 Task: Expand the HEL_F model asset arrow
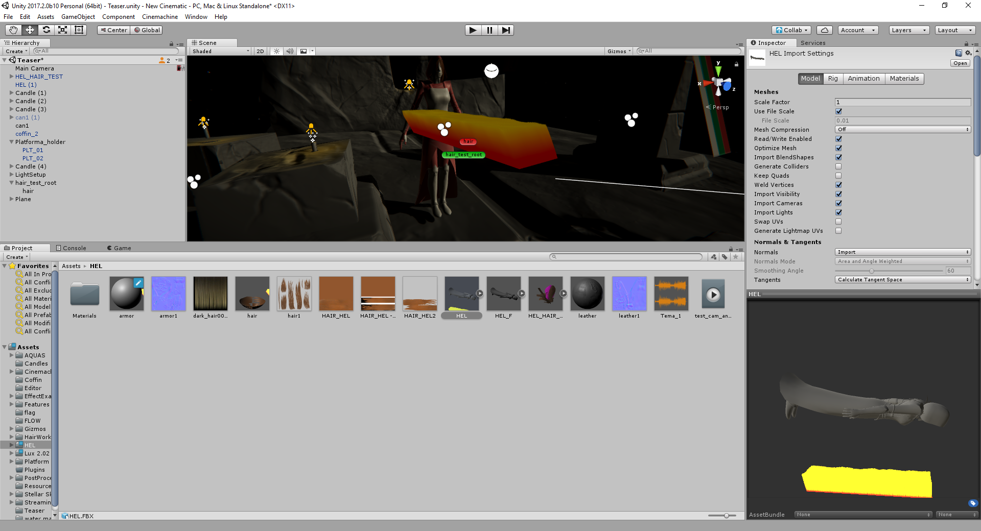pos(521,294)
